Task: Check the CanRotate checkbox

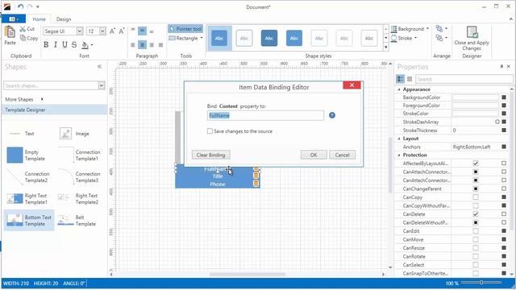Action: click(x=476, y=256)
